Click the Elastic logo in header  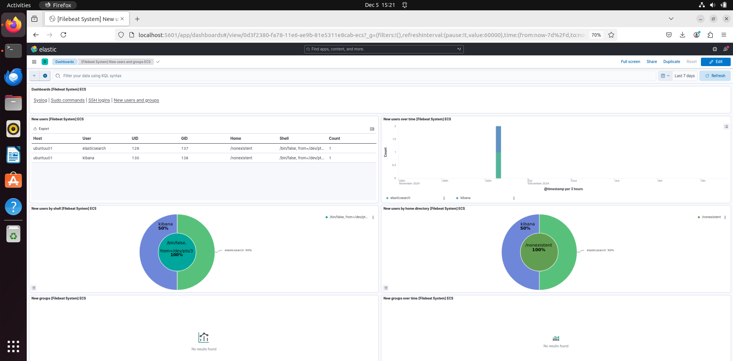[x=44, y=49]
